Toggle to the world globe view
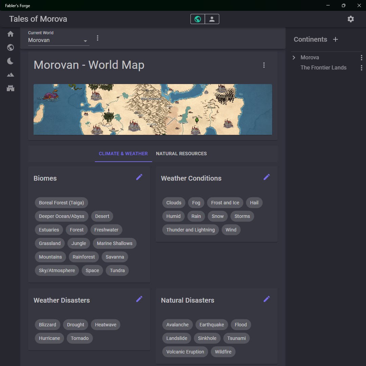Viewport: 366px width, 366px height. coord(197,19)
